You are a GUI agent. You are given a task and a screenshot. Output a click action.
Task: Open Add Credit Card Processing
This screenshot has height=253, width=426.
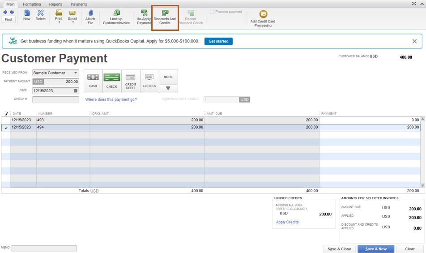(262, 18)
